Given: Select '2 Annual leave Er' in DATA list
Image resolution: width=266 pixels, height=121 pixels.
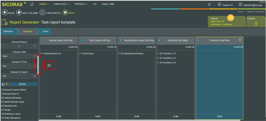Looking at the screenshot, I should (10, 94).
